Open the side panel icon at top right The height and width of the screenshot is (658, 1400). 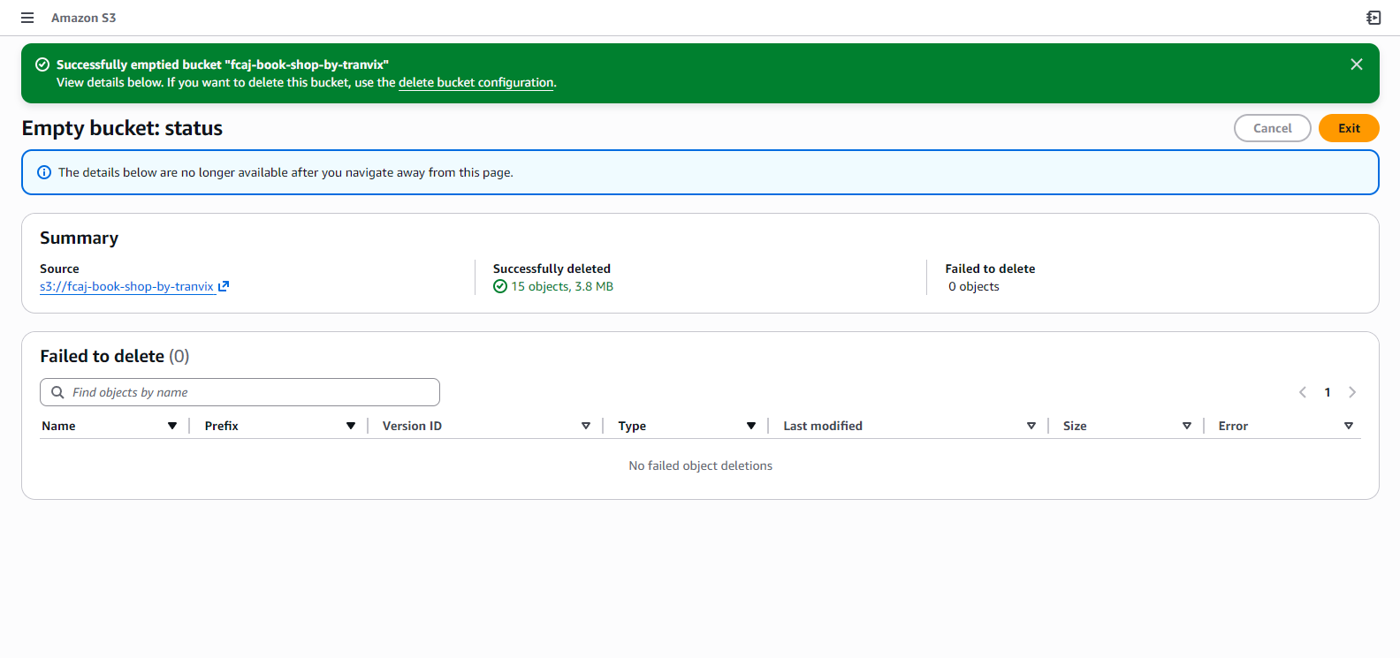tap(1373, 18)
